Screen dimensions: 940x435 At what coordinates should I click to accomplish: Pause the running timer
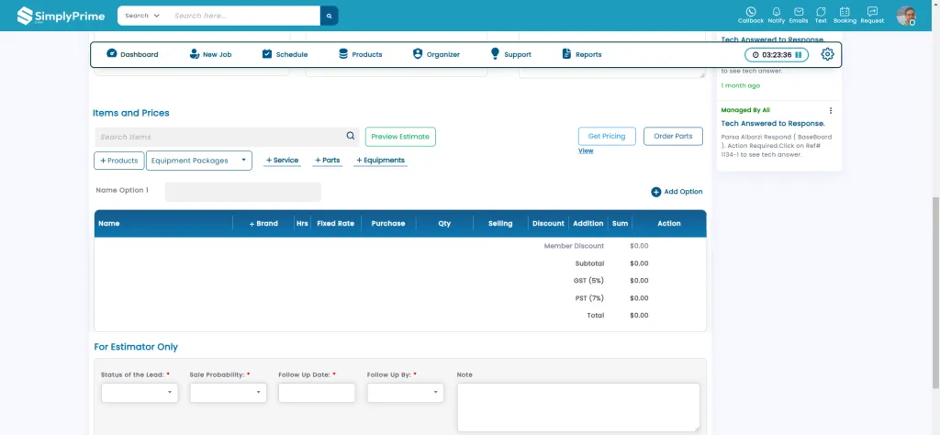(x=799, y=54)
